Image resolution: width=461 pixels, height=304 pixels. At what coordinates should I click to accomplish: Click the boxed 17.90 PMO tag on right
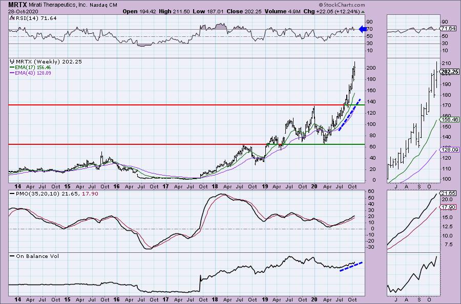tap(449, 207)
